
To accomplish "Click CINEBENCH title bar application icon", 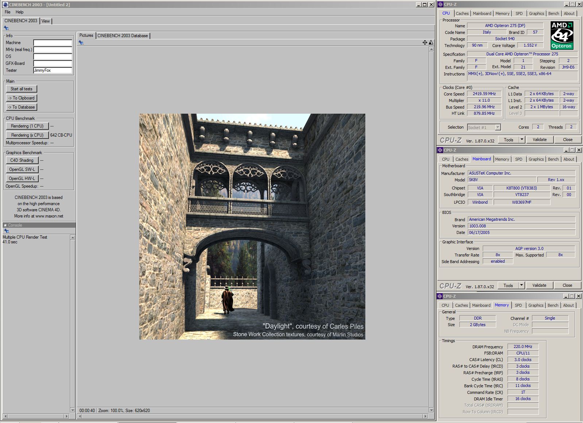I will pyautogui.click(x=5, y=5).
